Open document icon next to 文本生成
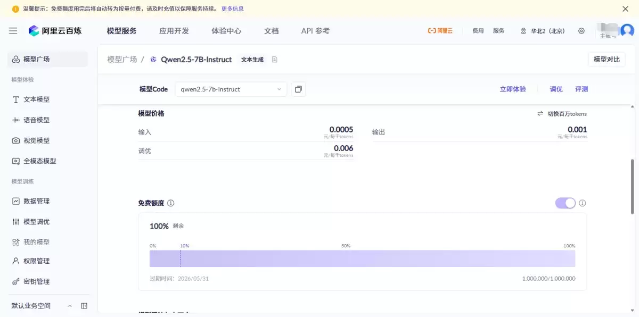Viewport: 639px width, 317px height. (x=275, y=60)
